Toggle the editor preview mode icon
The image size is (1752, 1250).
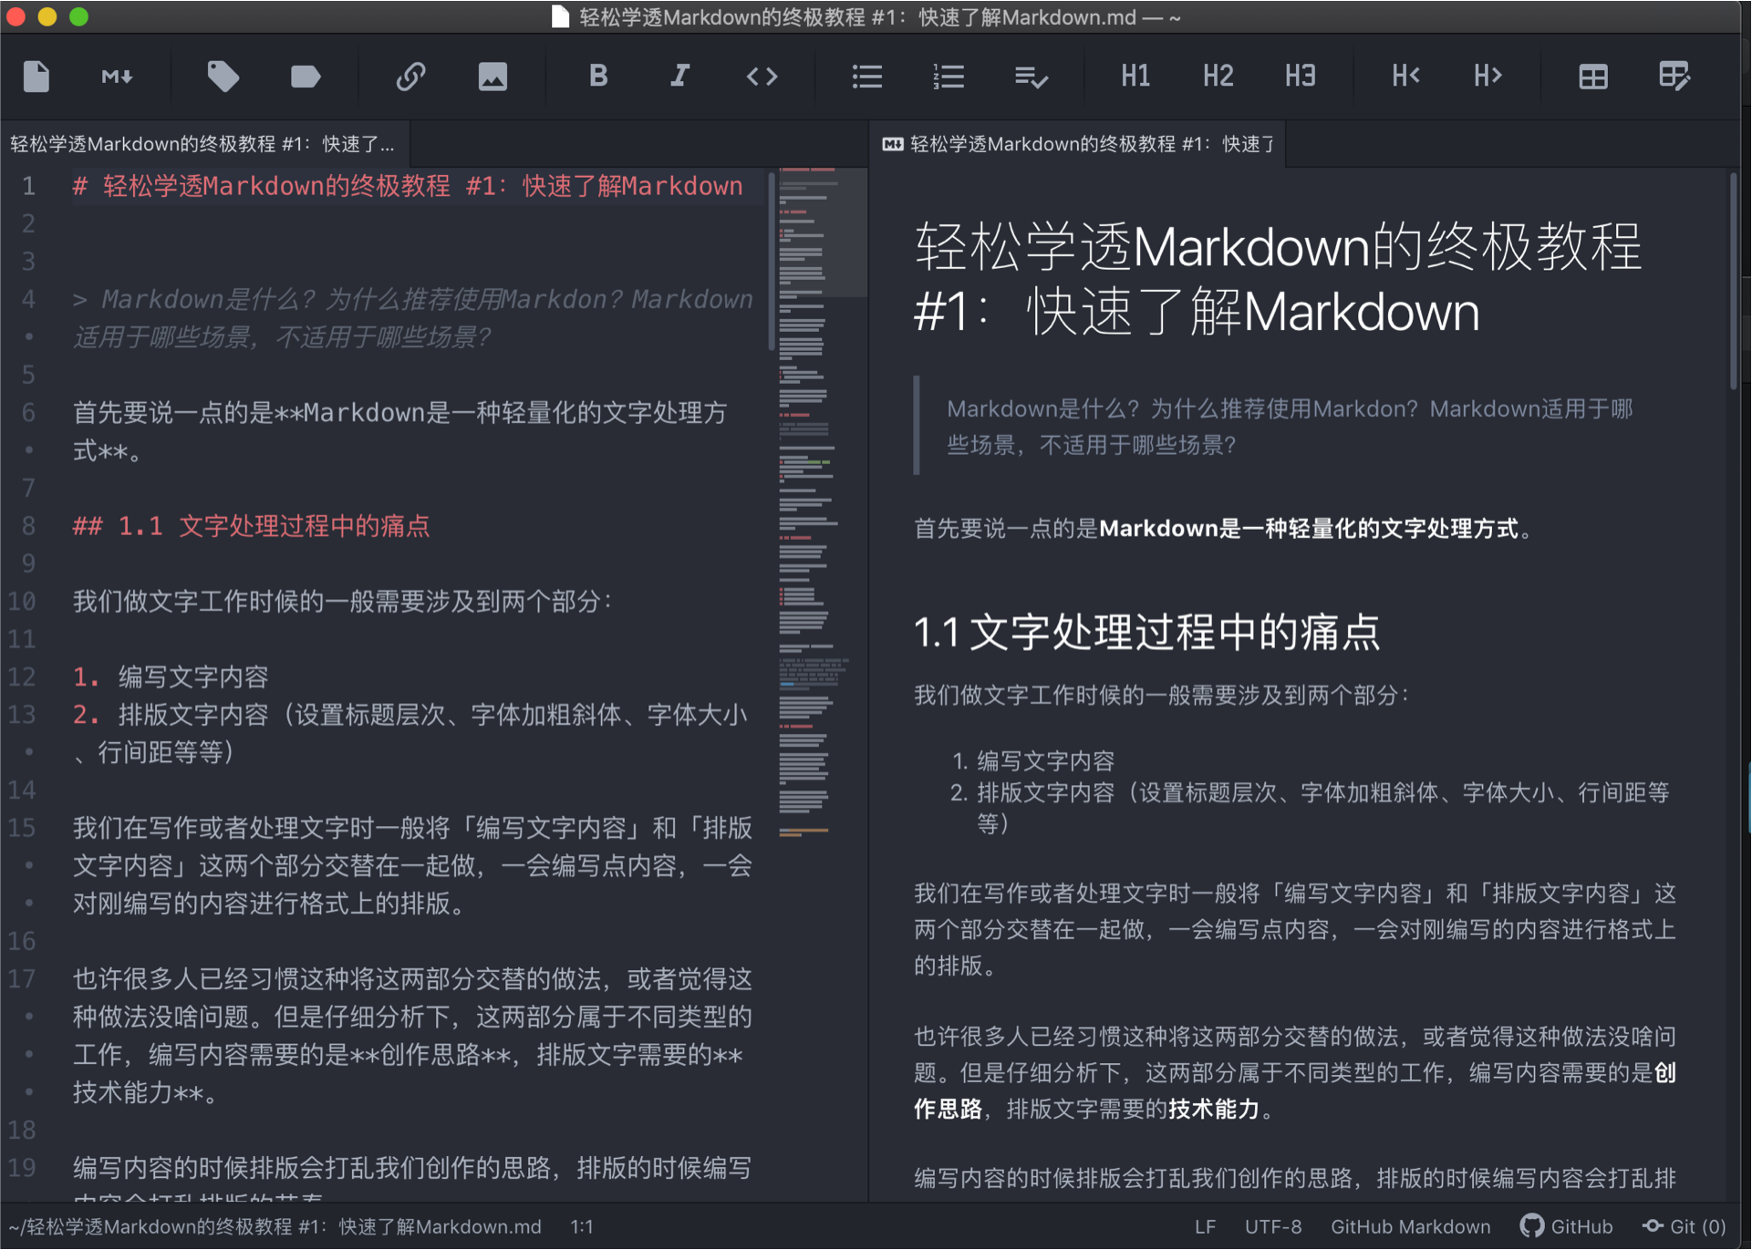tap(1675, 77)
